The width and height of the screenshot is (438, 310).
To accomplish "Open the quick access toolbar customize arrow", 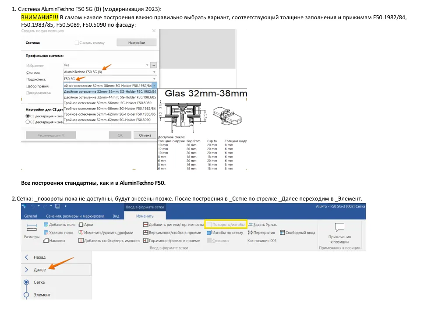I will 66,206.
